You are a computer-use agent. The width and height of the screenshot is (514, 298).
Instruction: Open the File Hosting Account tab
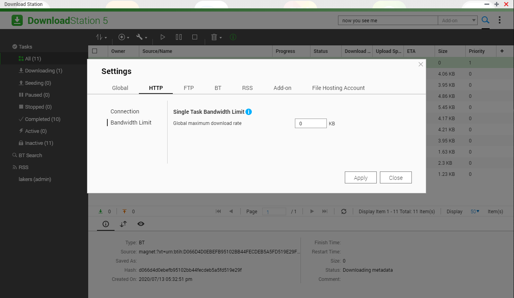tap(338, 88)
